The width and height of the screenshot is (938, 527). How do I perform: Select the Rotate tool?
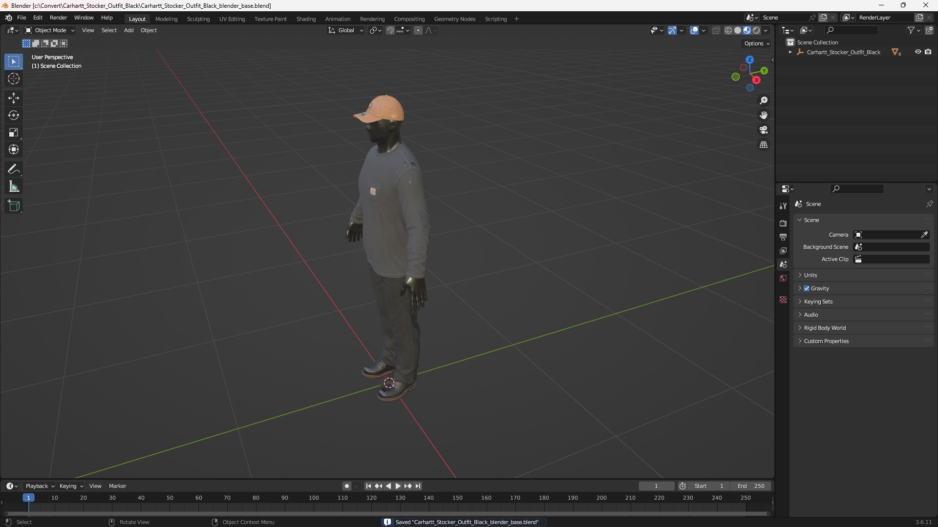(14, 115)
